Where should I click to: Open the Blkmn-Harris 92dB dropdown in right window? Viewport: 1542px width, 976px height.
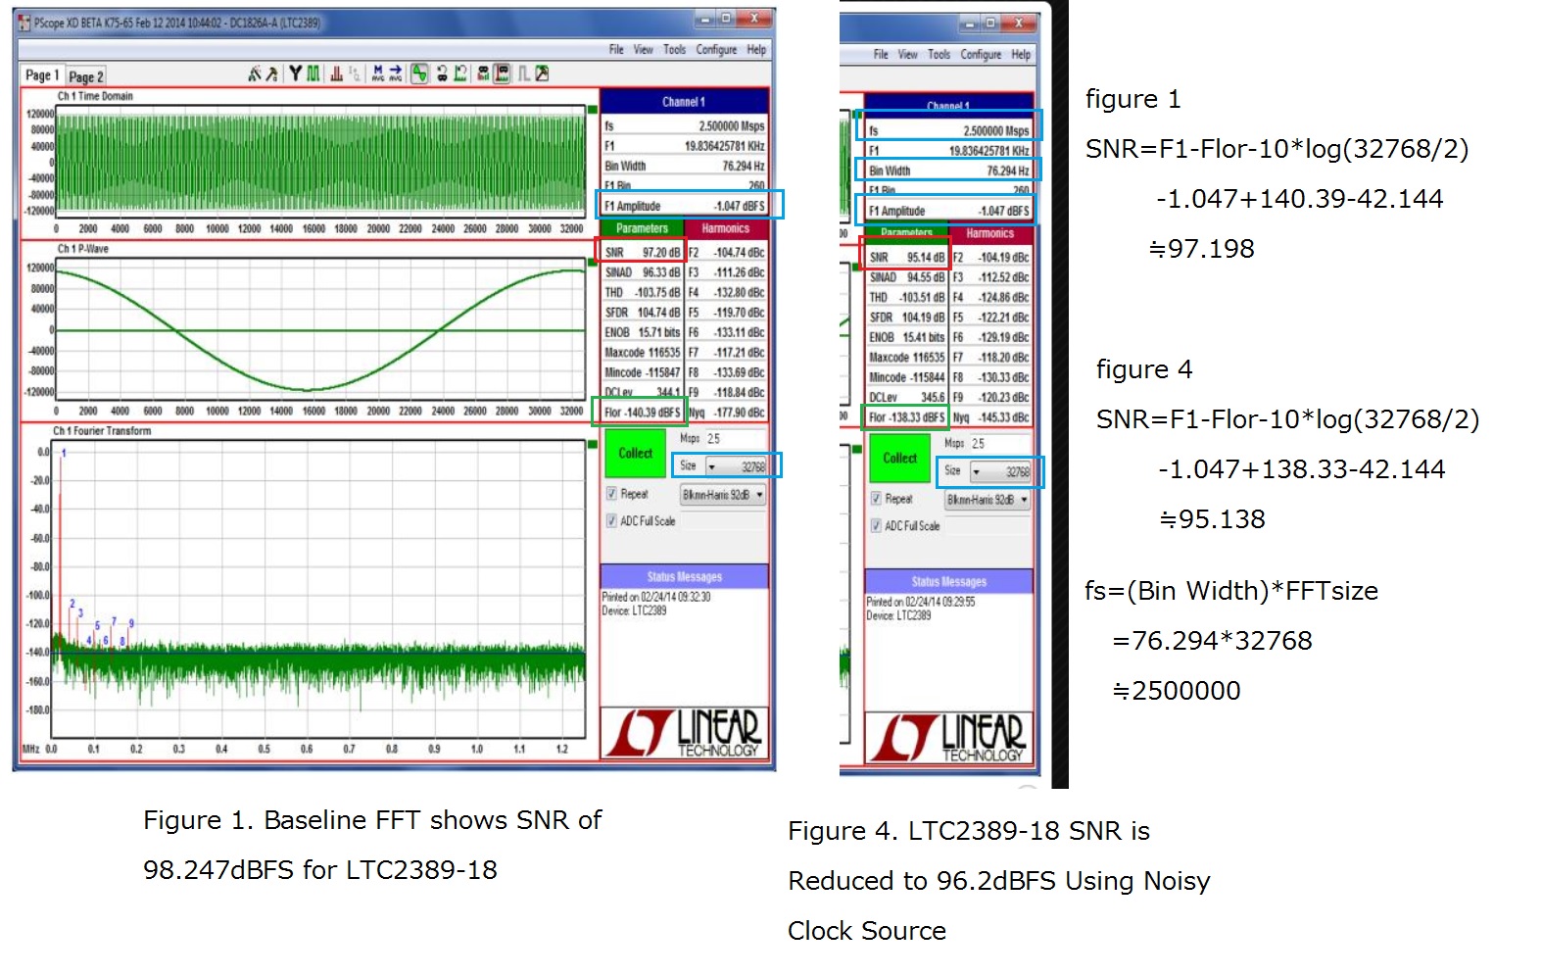click(x=988, y=500)
